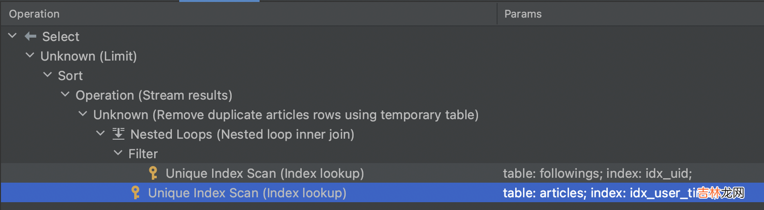The image size is (764, 210).
Task: Click the key icon on highlighted articles scan
Action: tap(136, 193)
